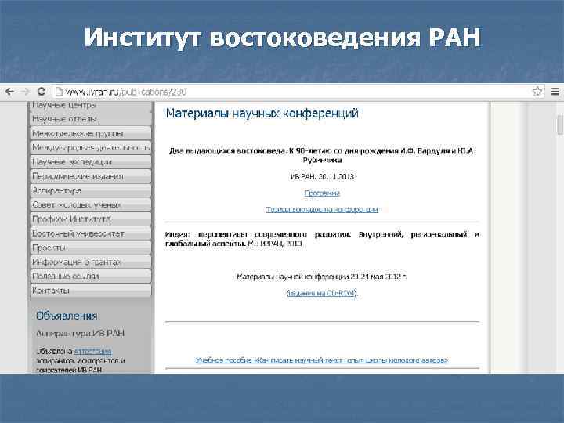Screen dimensions: 564x423
Task: Click the Объявления sidebar heading
Action: point(67,316)
